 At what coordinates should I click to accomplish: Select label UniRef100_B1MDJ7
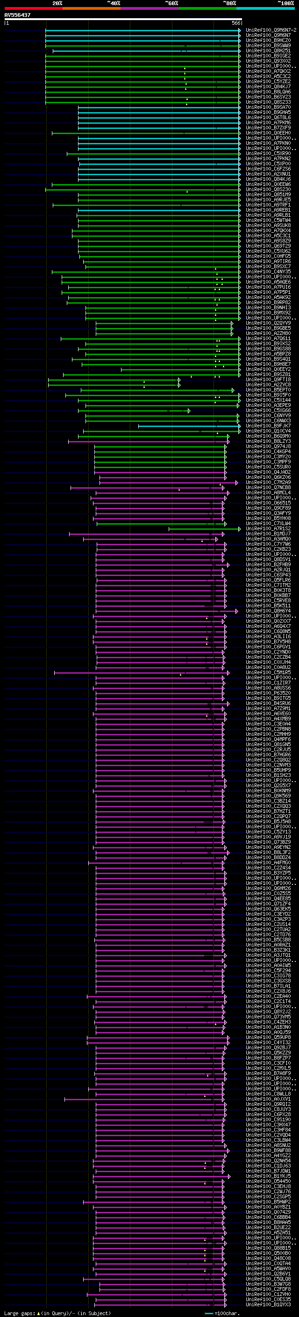coord(268,534)
